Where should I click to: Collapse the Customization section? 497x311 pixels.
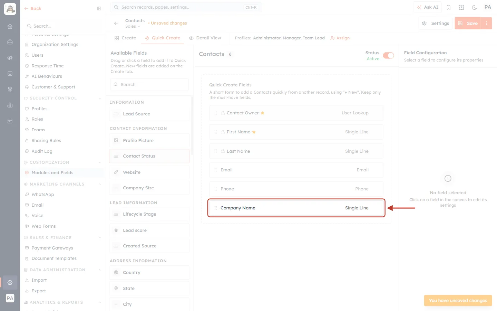coord(100,162)
